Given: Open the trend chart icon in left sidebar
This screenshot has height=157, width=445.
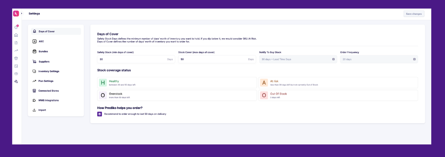Looking at the screenshot, I should point(16,51).
